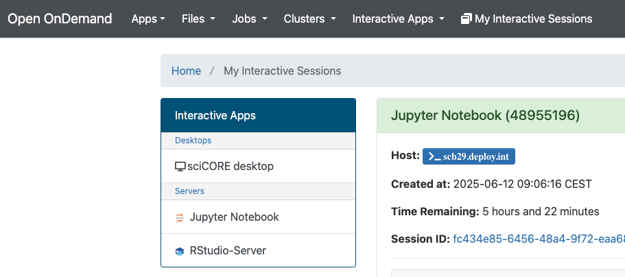Click the Jupyter Notebook (48955196) session title

pos(485,115)
